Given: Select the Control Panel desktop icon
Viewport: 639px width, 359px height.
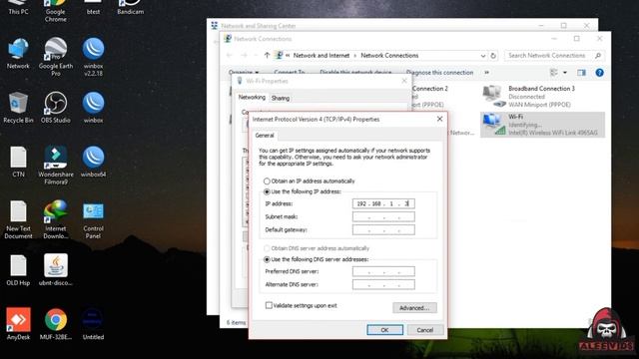Looking at the screenshot, I should (x=93, y=219).
